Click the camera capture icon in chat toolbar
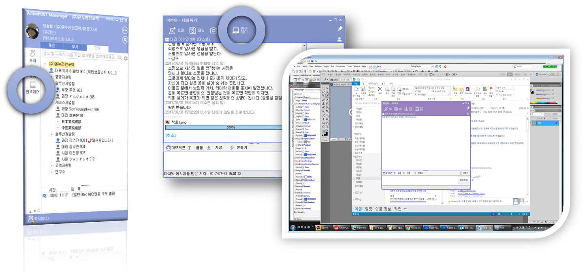The width and height of the screenshot is (587, 272). [213, 30]
